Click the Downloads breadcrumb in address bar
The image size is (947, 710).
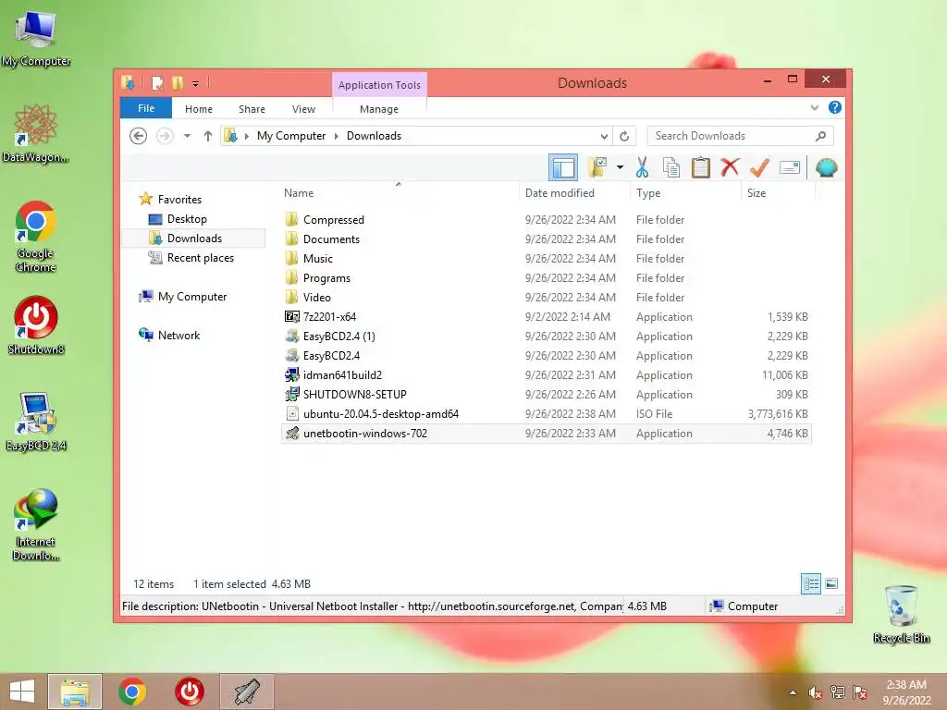pos(374,136)
